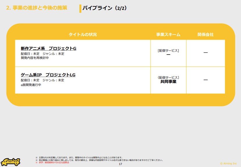Click [配信サービス] label in プロジェクトG row
Screen dimensions: 241x167
click(168, 51)
